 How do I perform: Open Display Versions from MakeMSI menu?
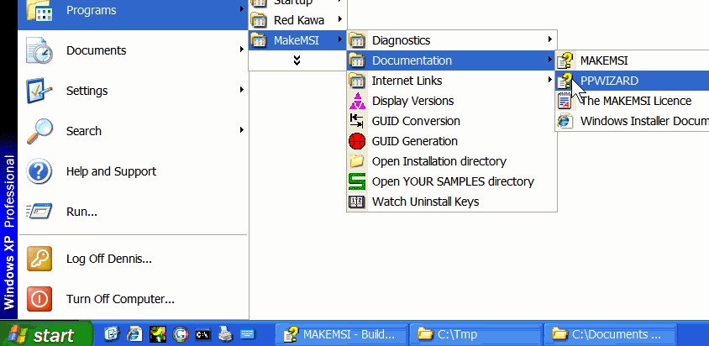412,101
